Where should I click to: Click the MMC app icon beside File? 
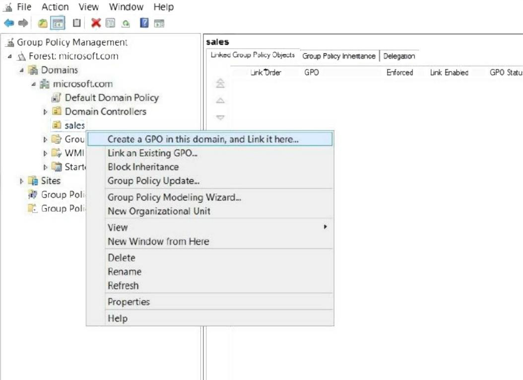tap(8, 7)
